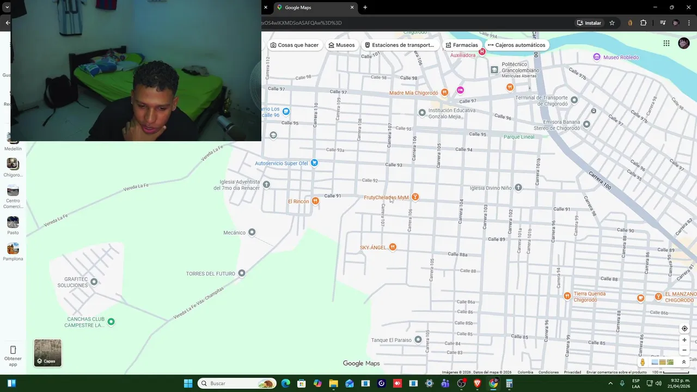Open File Explorer from the taskbar
Screen dimensions: 697x392
(x=333, y=383)
